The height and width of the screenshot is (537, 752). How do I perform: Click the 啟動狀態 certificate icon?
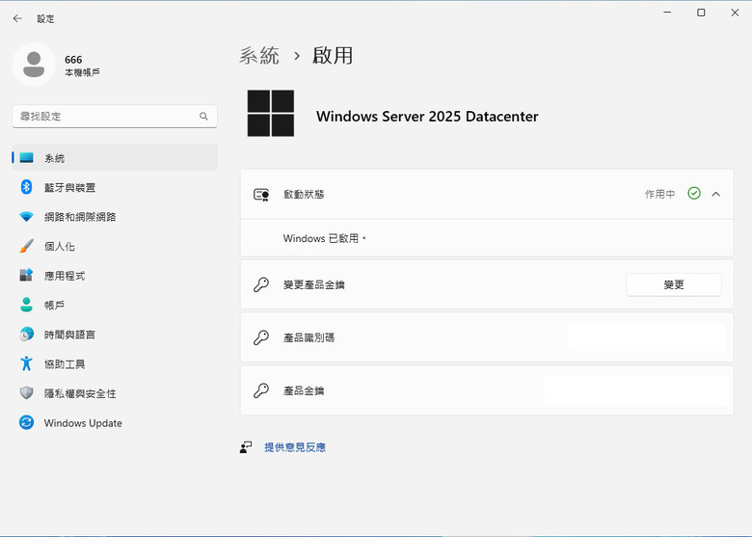tap(261, 194)
